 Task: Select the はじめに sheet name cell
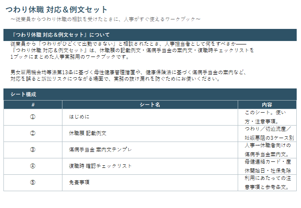150,117
